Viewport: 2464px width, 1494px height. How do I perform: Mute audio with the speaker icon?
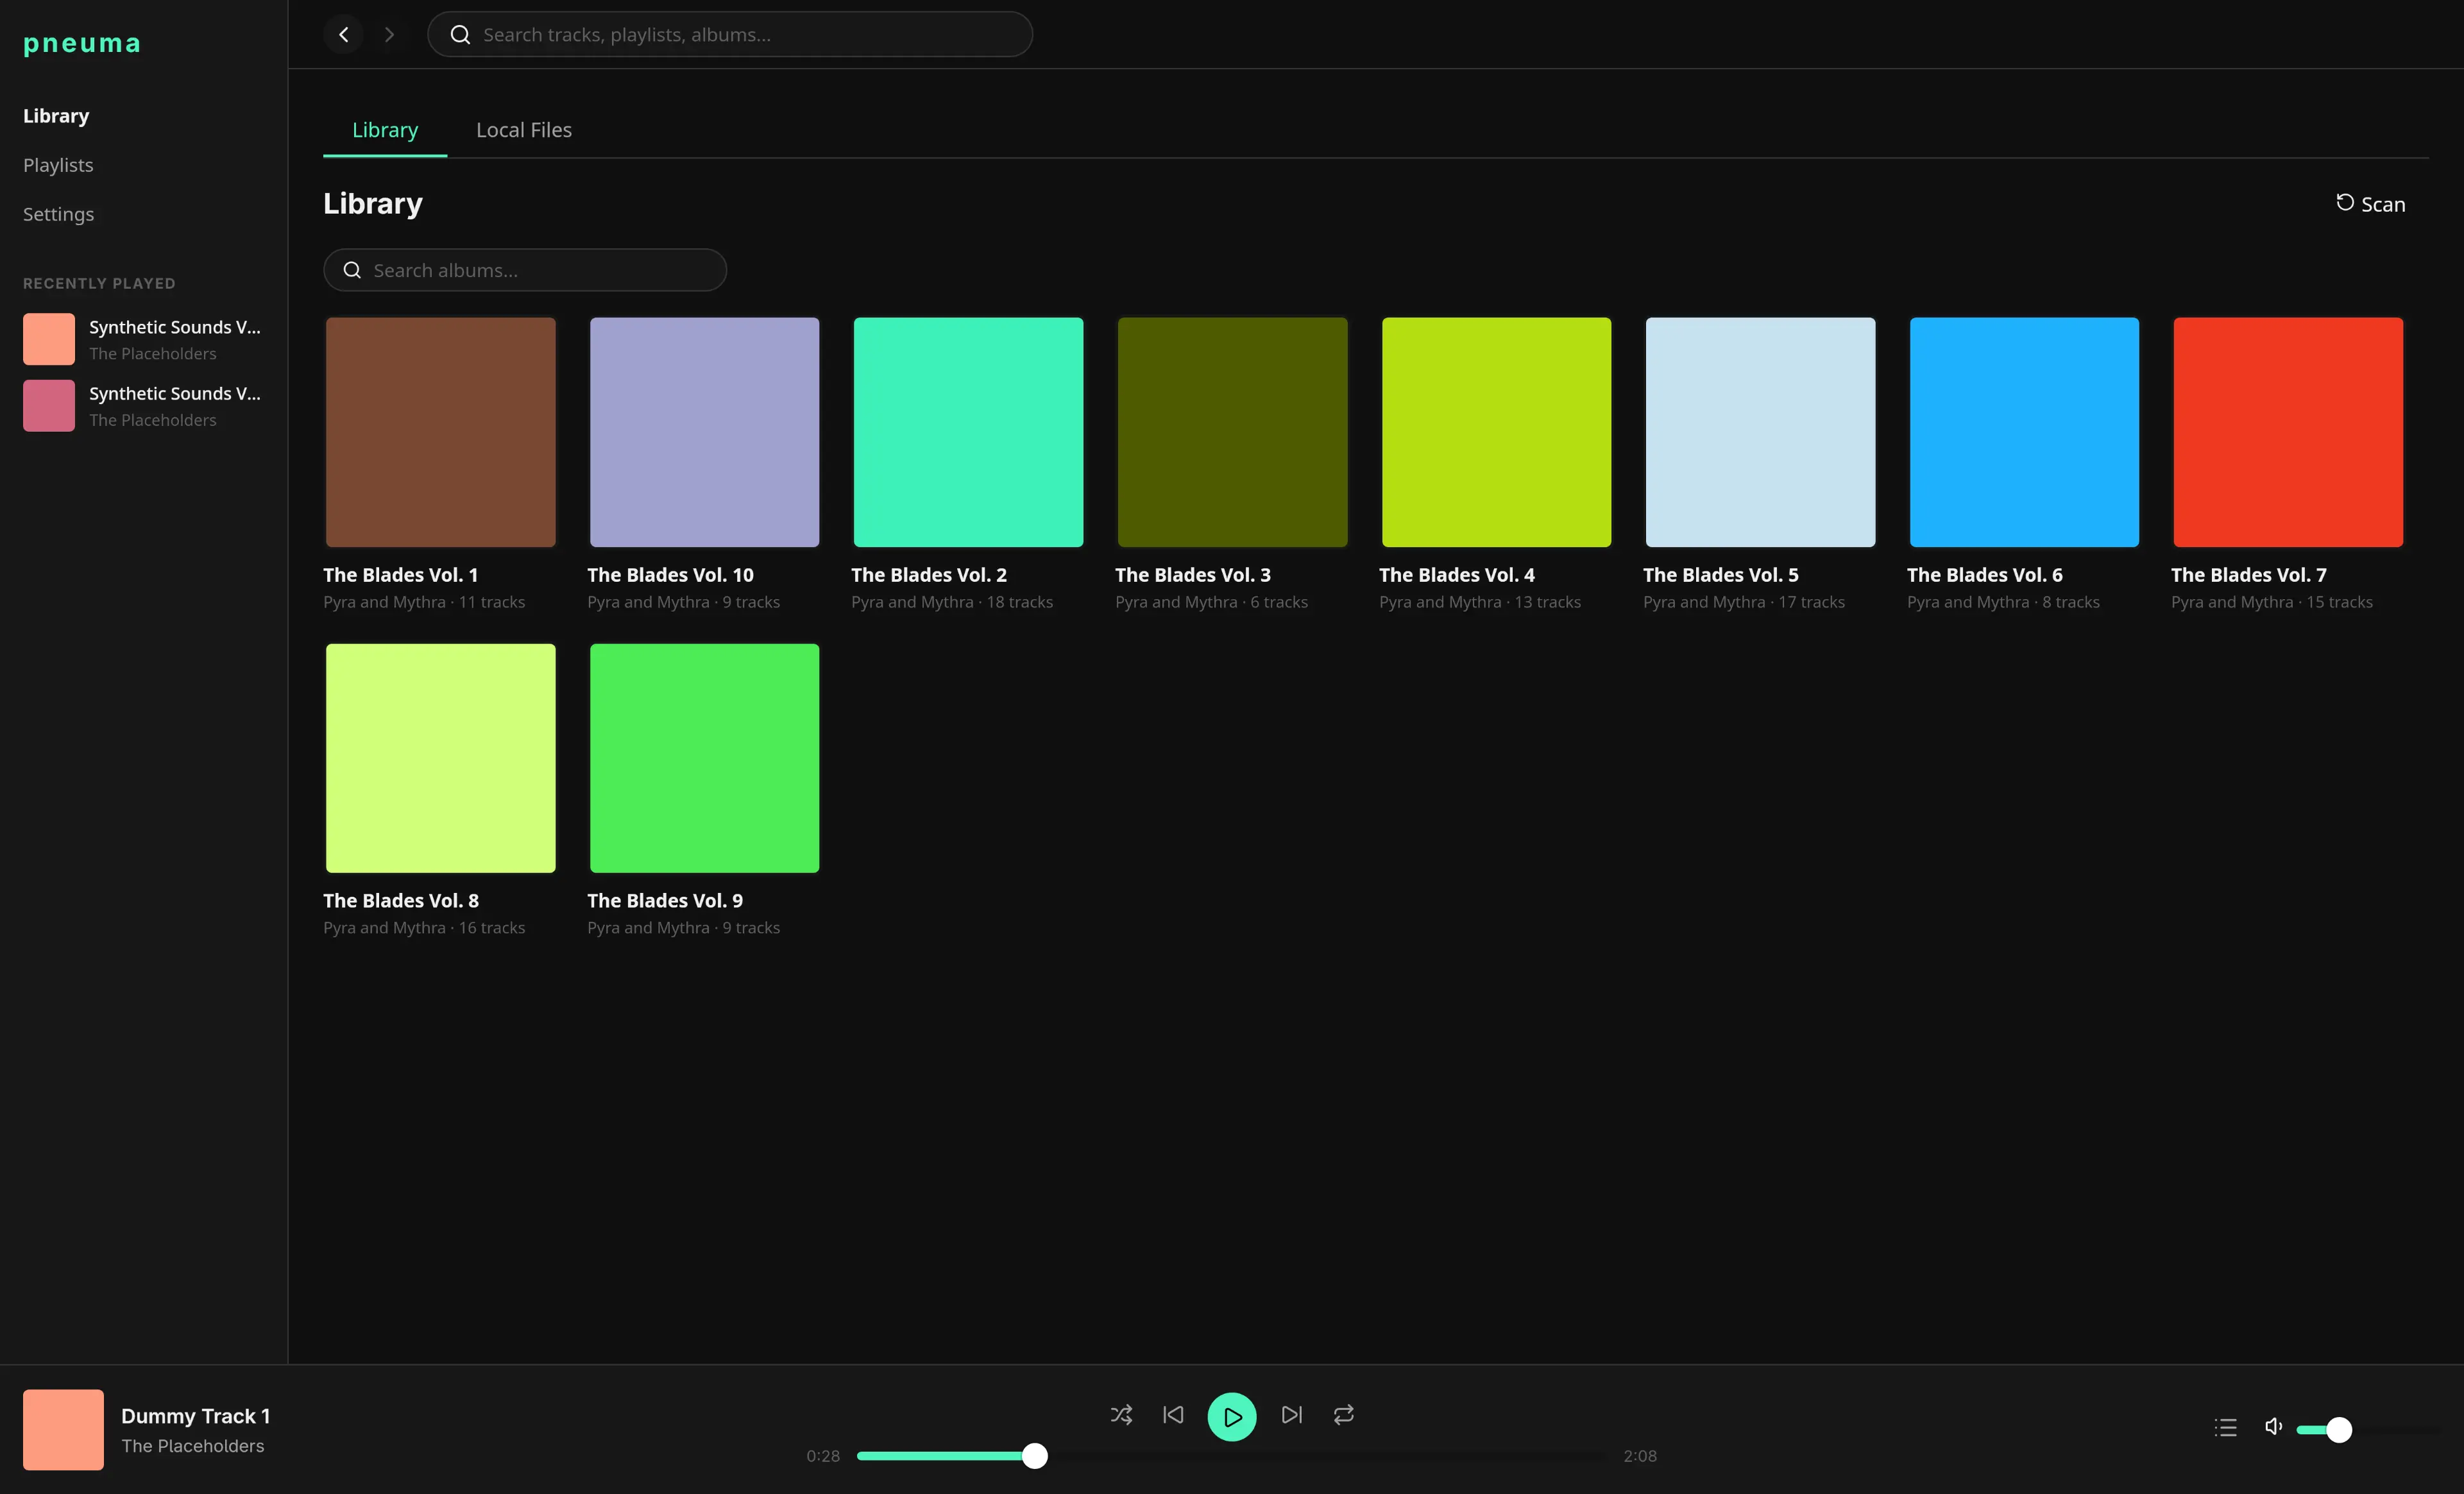click(x=2273, y=1427)
